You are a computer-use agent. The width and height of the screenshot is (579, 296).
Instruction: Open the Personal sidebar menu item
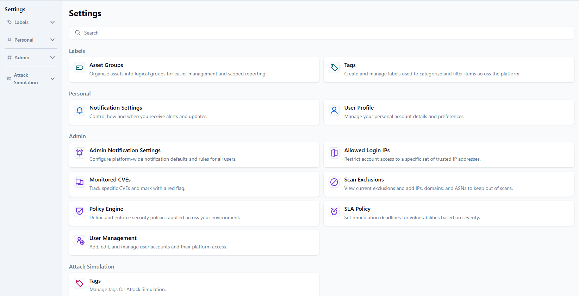[31, 40]
